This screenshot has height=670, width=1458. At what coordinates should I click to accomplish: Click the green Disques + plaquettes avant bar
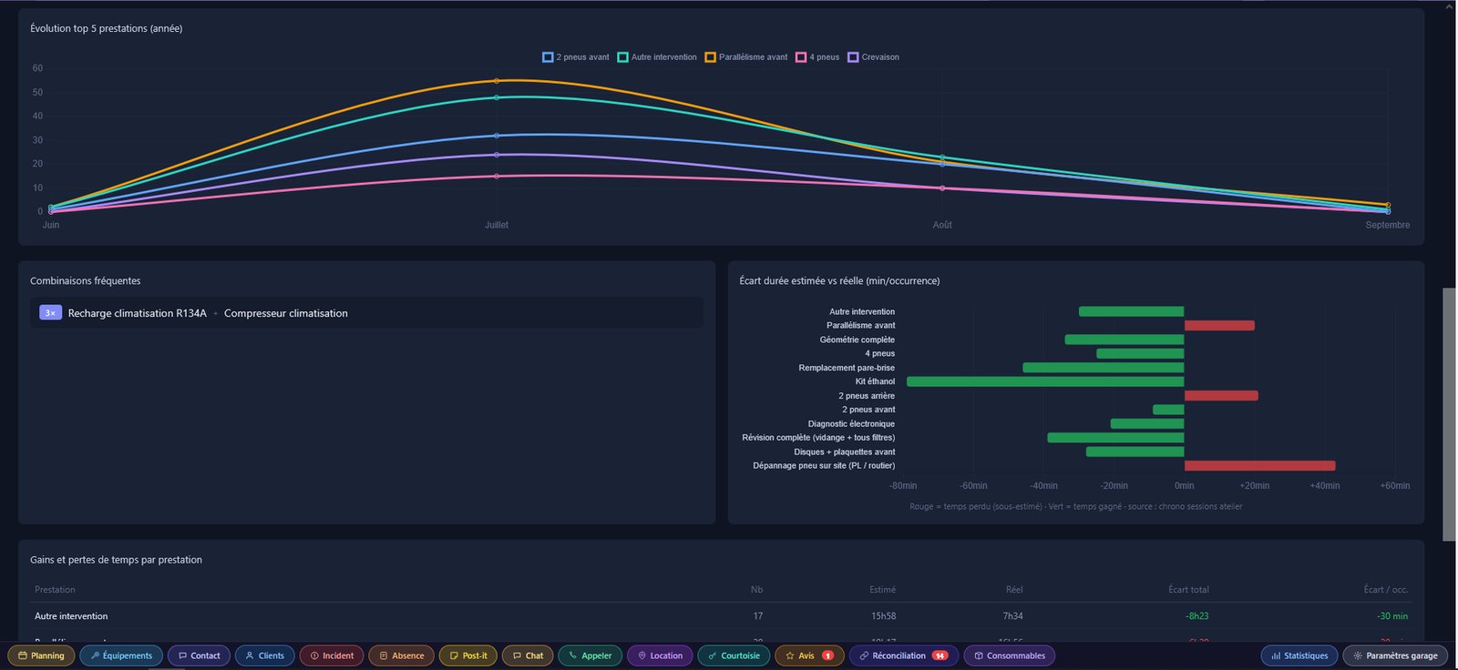pos(1135,452)
